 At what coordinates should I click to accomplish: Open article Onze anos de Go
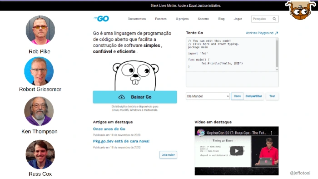tap(109, 129)
